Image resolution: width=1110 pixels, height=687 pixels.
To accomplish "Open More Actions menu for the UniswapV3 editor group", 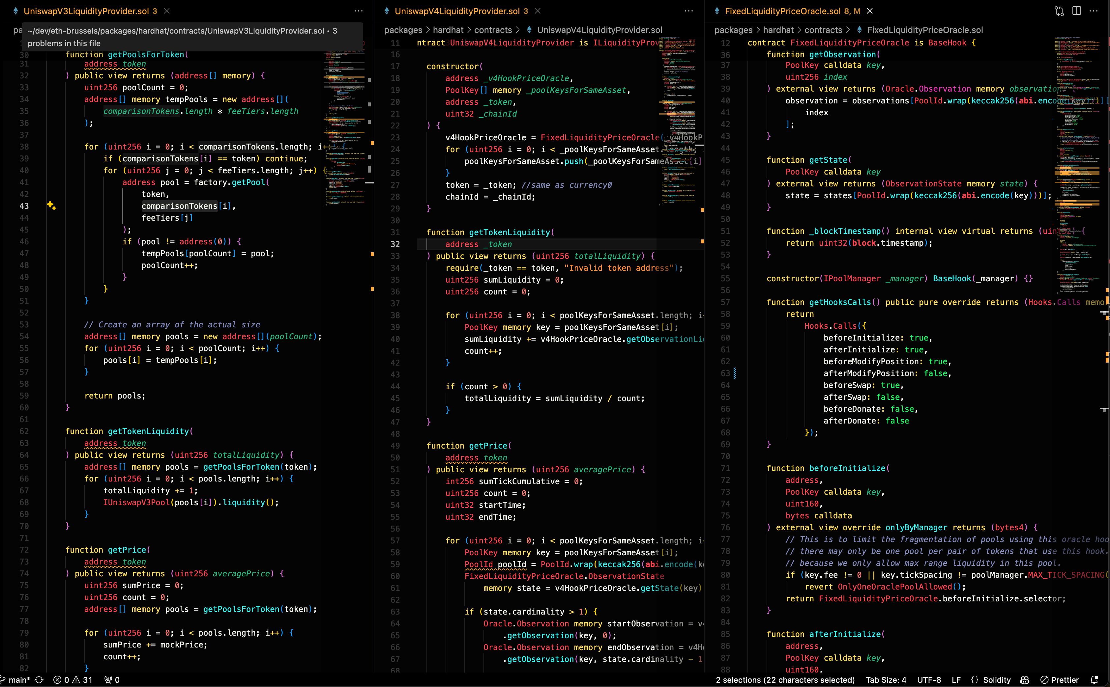I will [x=359, y=11].
